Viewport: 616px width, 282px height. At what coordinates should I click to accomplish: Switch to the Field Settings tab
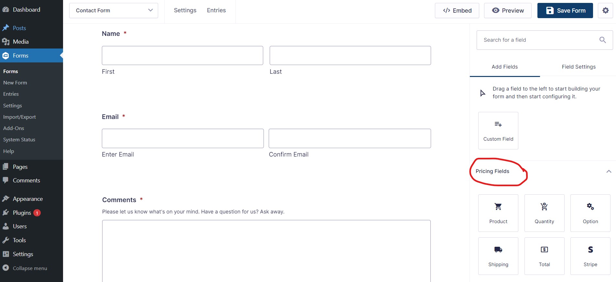(578, 67)
